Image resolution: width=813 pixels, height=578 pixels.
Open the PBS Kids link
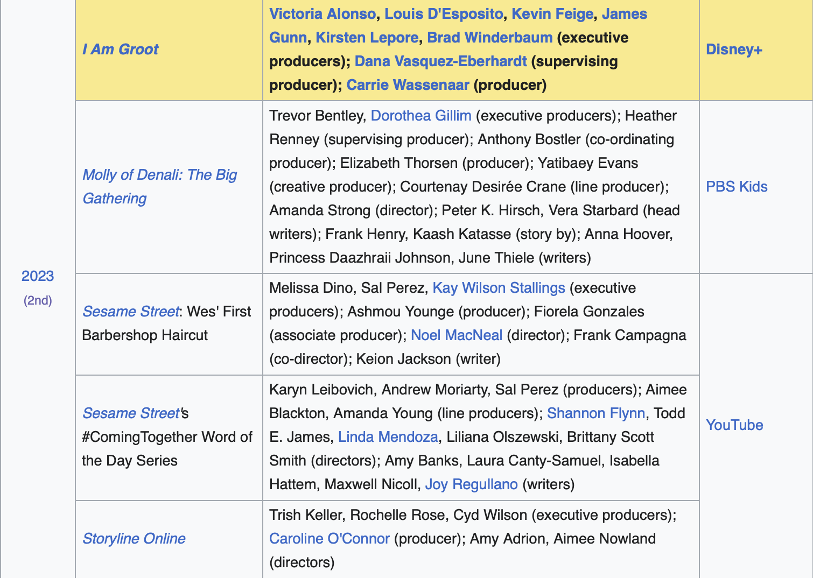tap(737, 187)
